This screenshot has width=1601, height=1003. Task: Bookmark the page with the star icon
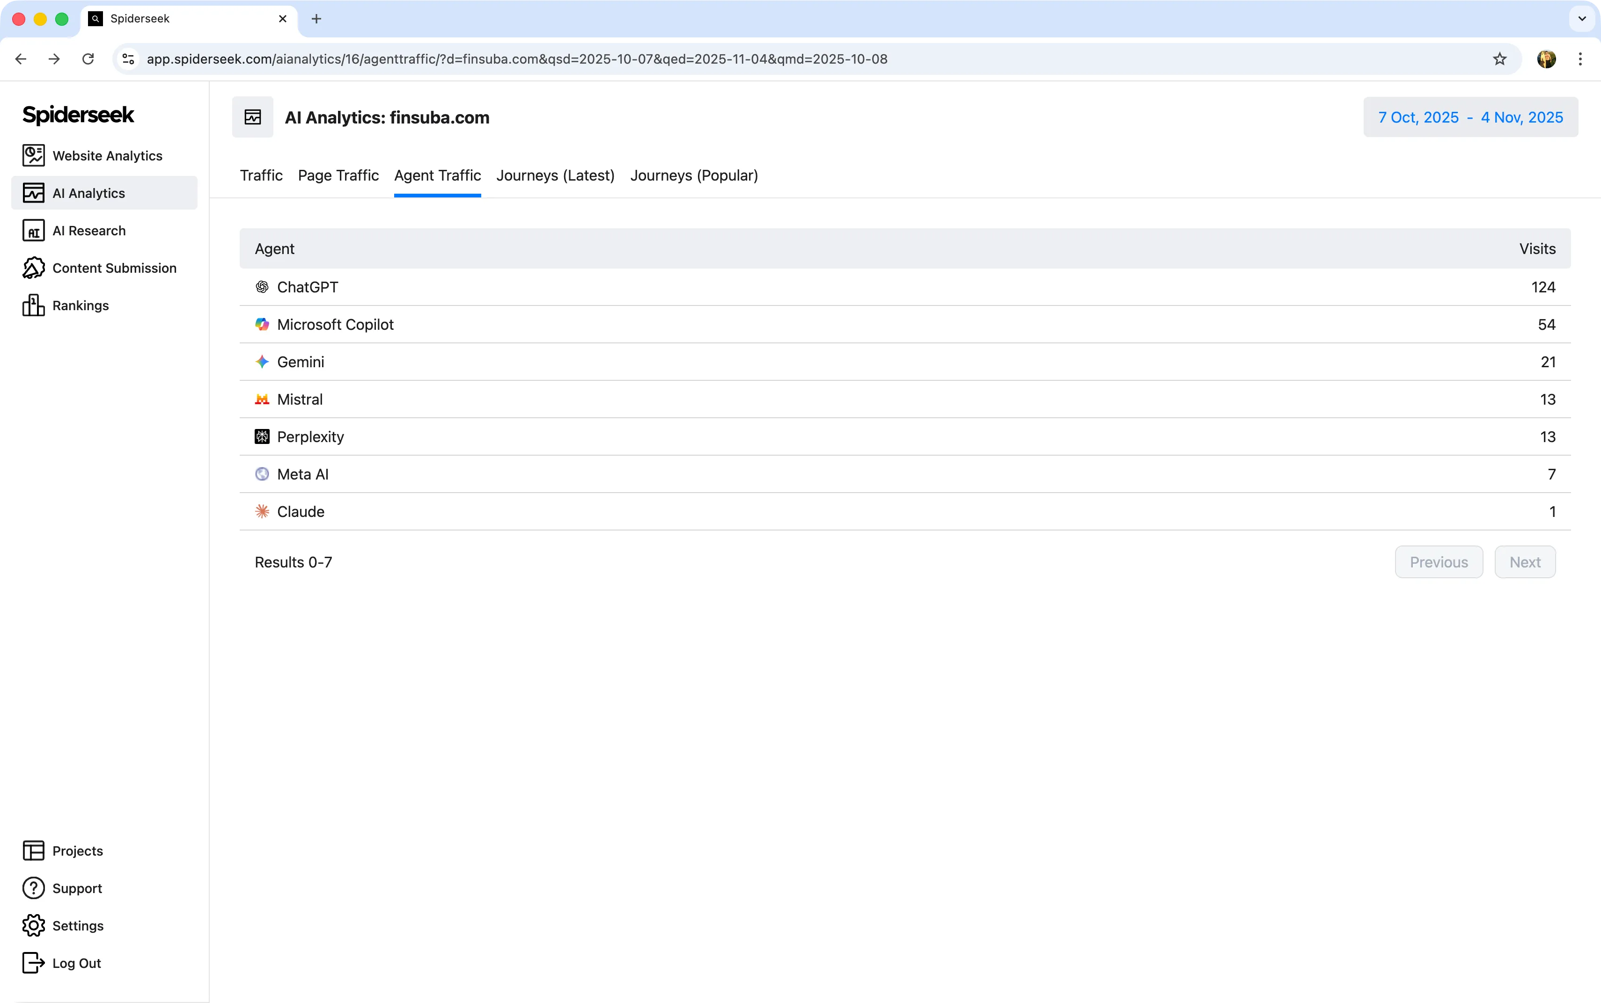1499,58
